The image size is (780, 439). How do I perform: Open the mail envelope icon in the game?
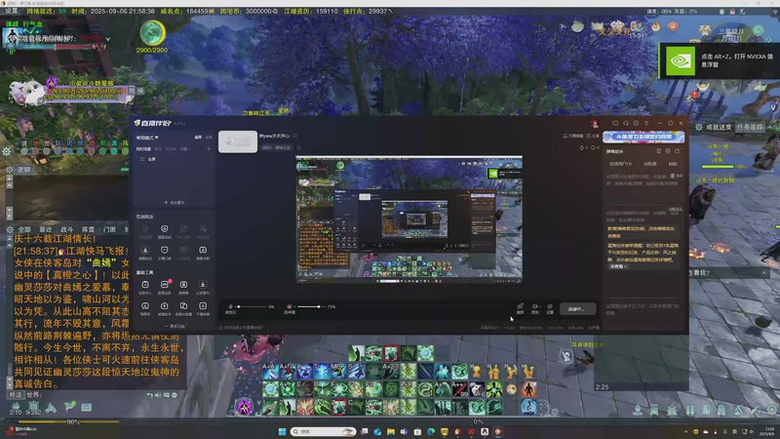pos(87,407)
